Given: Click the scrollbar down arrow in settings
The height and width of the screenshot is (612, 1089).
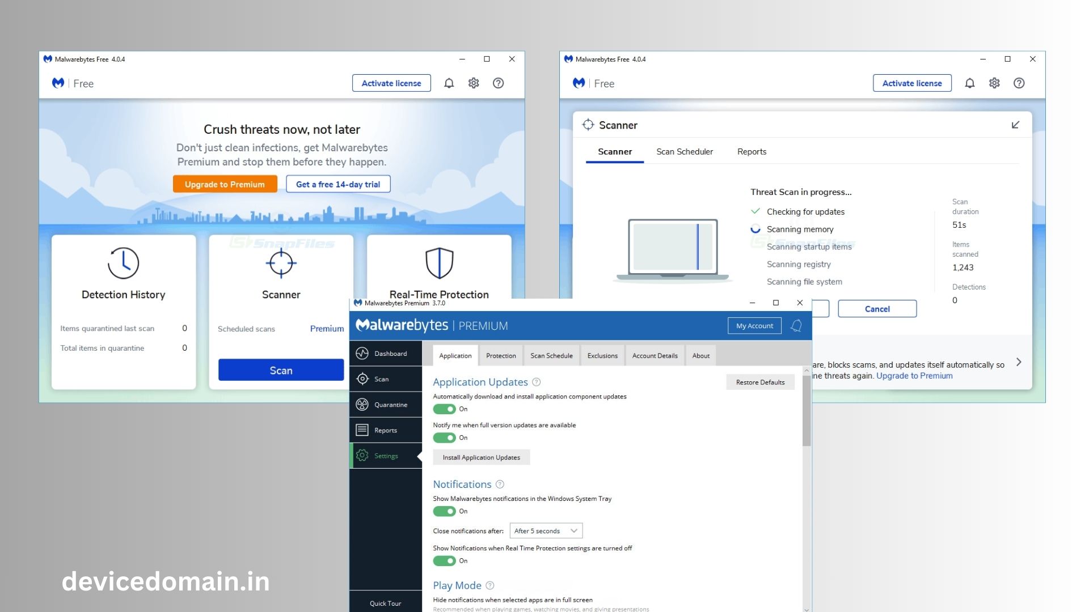Looking at the screenshot, I should 807,609.
